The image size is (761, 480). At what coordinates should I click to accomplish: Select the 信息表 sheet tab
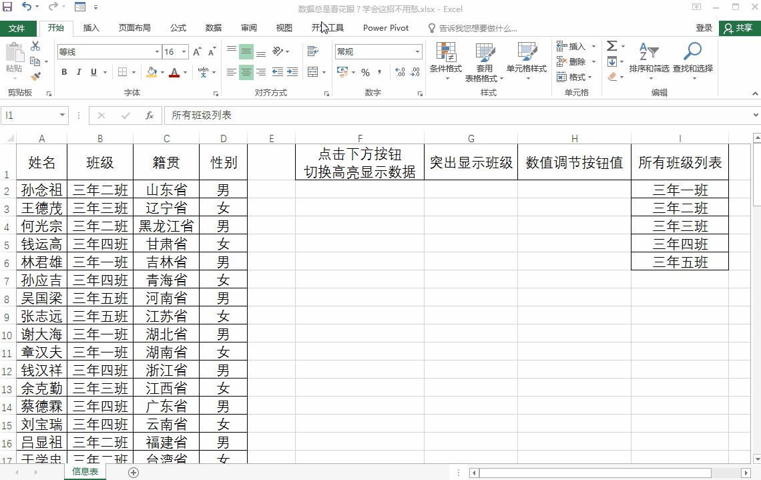point(85,472)
